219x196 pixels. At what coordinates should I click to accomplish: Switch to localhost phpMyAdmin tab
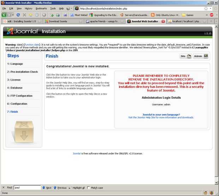pos(187,22)
